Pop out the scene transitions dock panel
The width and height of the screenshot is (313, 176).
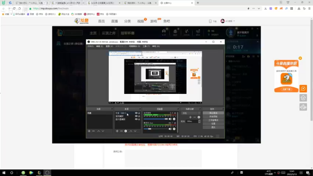tap(200, 109)
